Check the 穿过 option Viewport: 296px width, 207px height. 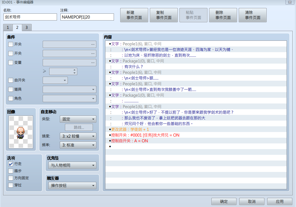point(11,185)
